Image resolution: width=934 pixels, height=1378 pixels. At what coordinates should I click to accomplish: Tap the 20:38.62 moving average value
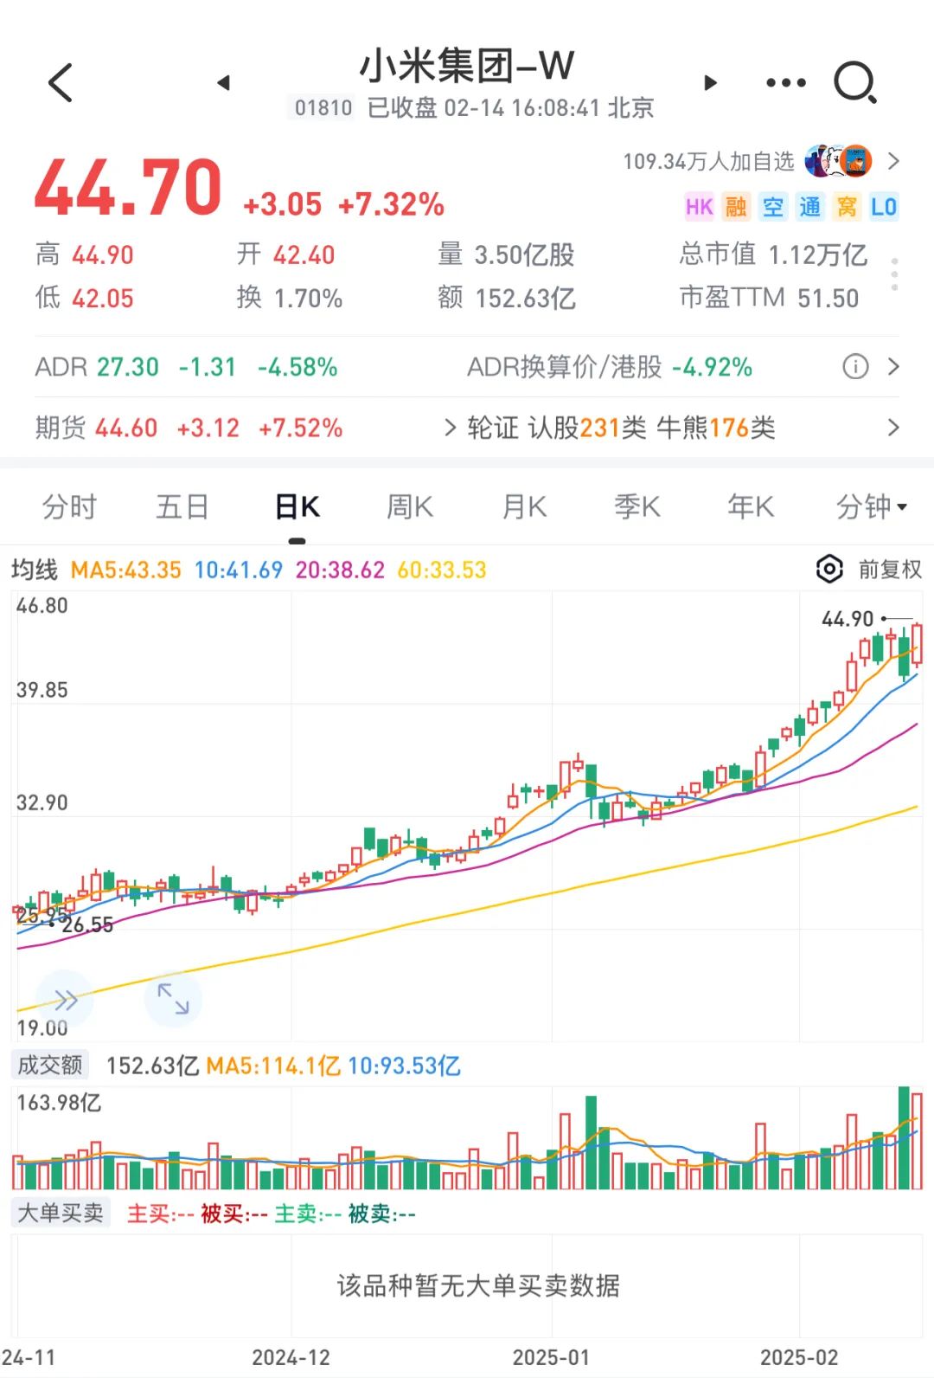(340, 570)
